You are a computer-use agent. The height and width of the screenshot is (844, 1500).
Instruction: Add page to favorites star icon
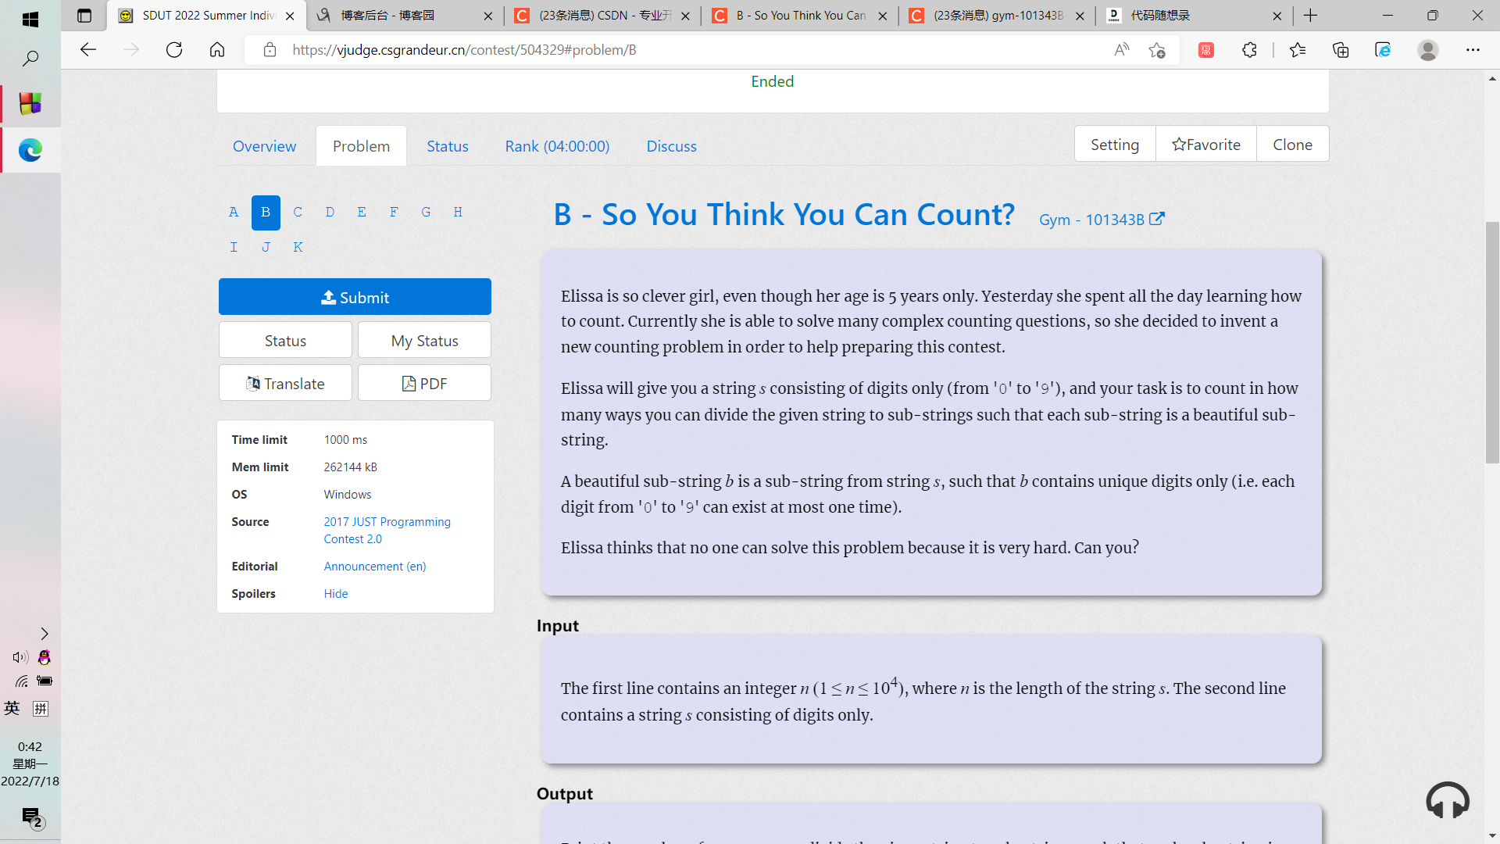(x=1157, y=50)
